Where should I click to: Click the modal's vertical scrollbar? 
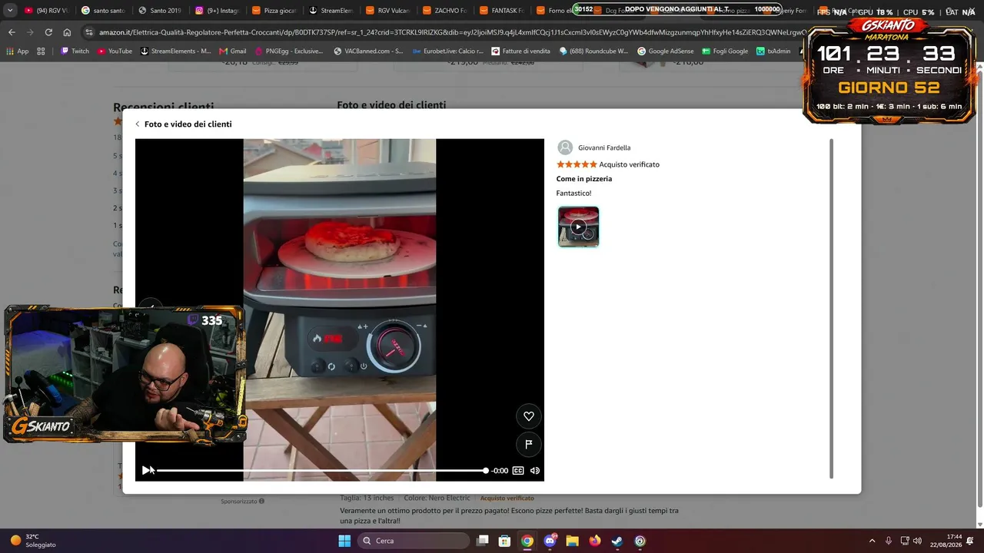(831, 307)
